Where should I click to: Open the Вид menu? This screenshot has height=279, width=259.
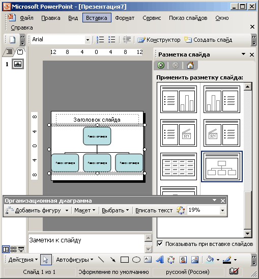73,18
